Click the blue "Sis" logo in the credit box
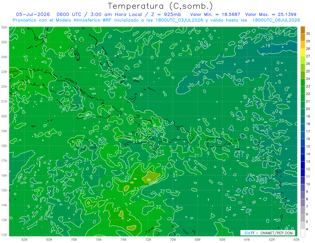315x243 pixels. click(248, 233)
